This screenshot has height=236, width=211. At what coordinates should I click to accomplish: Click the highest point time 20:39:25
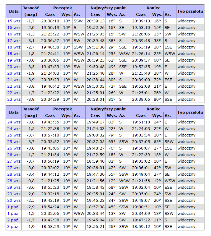[96, 60]
